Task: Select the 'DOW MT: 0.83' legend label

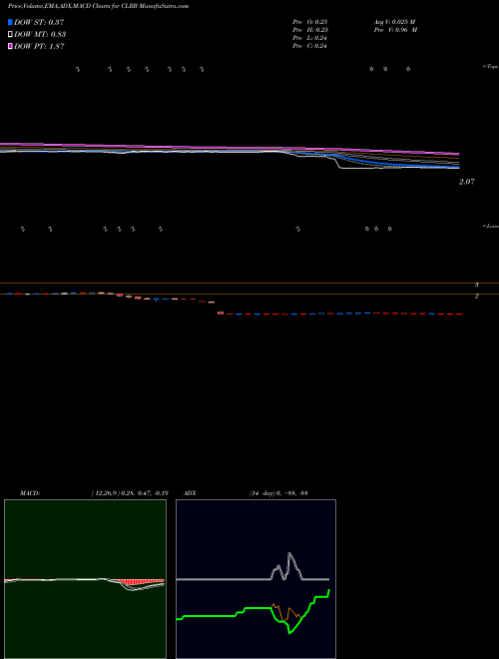Action: [40, 34]
